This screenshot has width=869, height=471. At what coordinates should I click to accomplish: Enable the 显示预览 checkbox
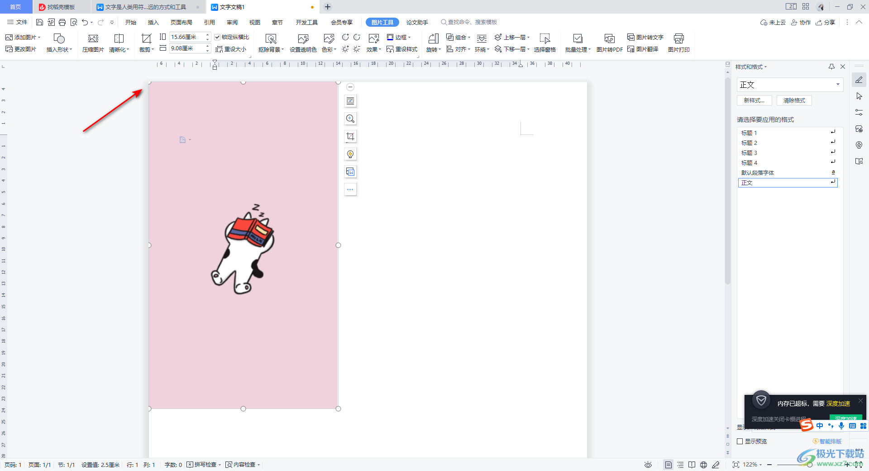point(740,441)
